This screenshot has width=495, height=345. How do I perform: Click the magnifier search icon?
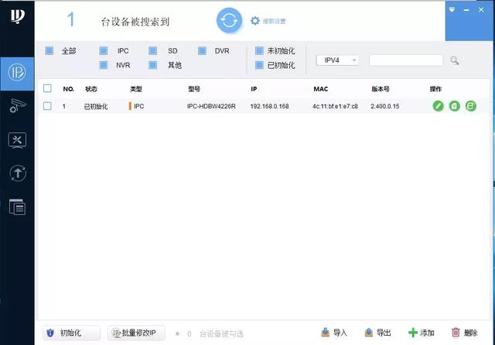[x=454, y=60]
